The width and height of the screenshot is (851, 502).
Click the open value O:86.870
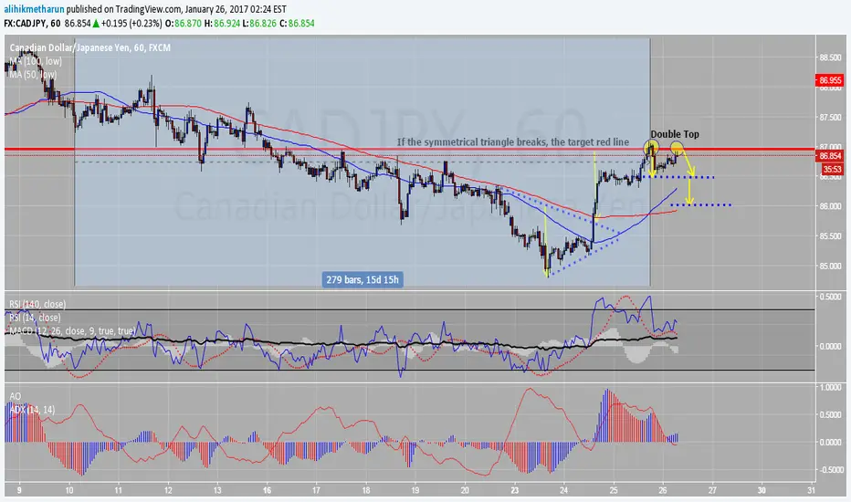(183, 24)
